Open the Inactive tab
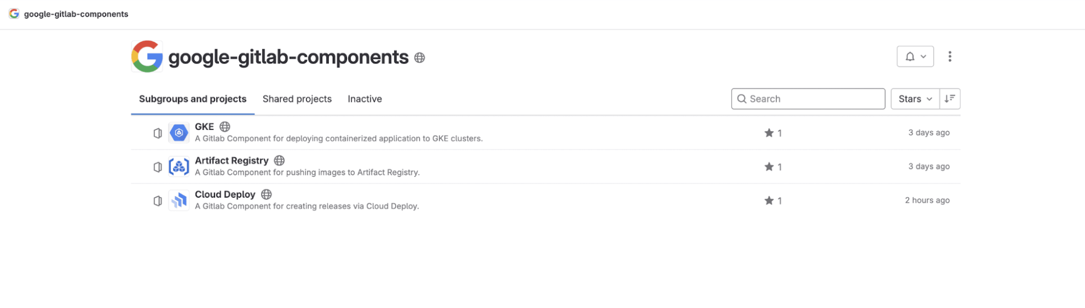This screenshot has height=308, width=1085. point(364,99)
